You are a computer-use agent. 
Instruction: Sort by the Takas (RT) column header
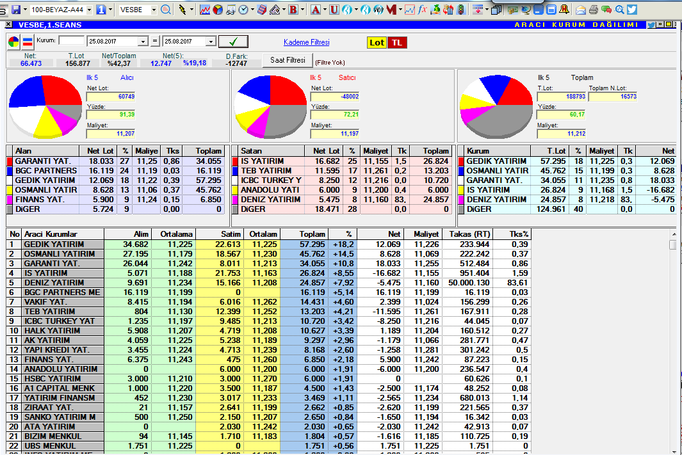467,234
